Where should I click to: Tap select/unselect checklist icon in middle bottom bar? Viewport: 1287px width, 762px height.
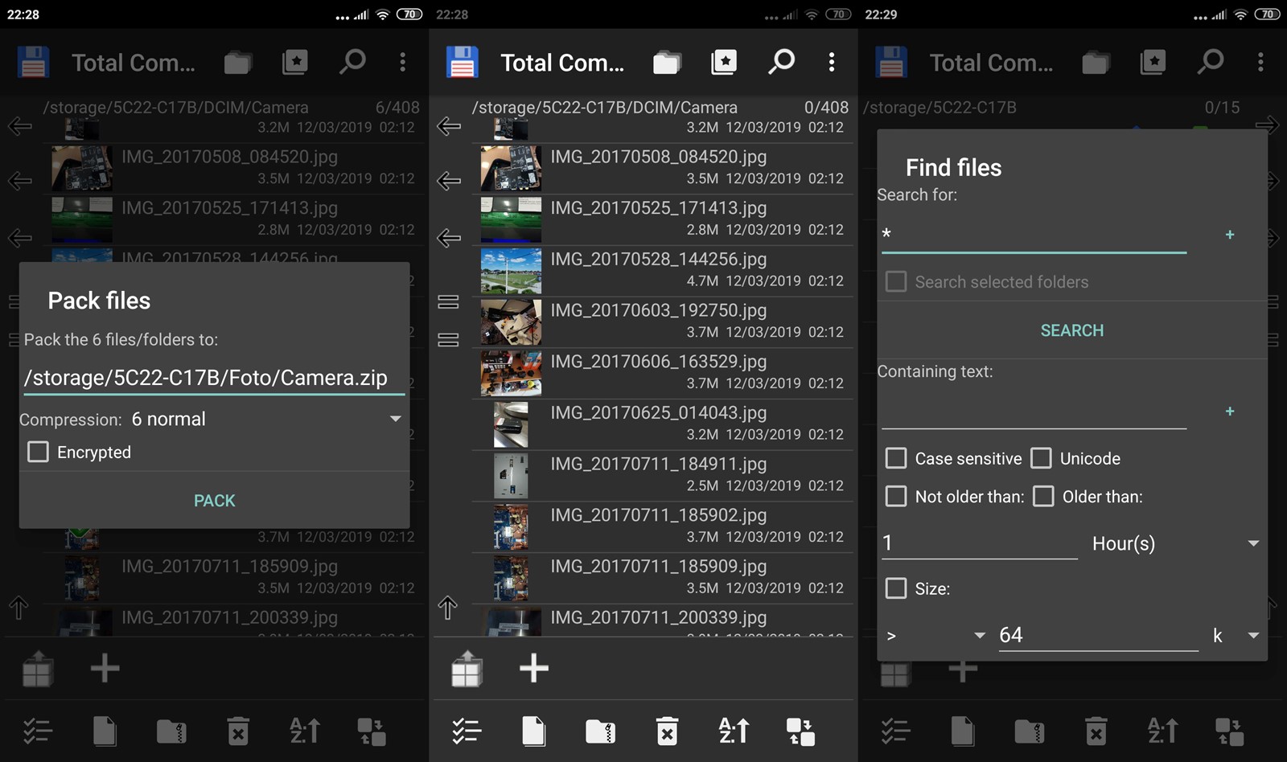467,731
